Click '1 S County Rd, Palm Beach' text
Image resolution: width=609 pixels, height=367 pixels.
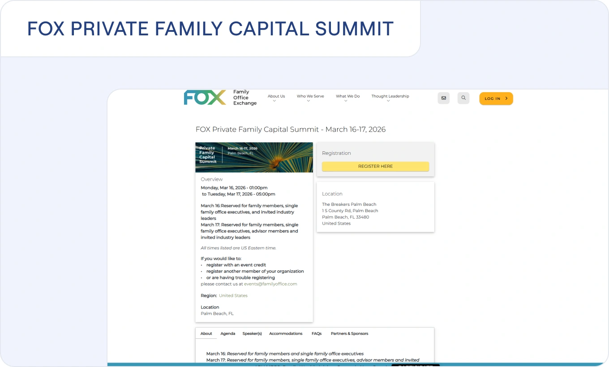click(x=350, y=211)
